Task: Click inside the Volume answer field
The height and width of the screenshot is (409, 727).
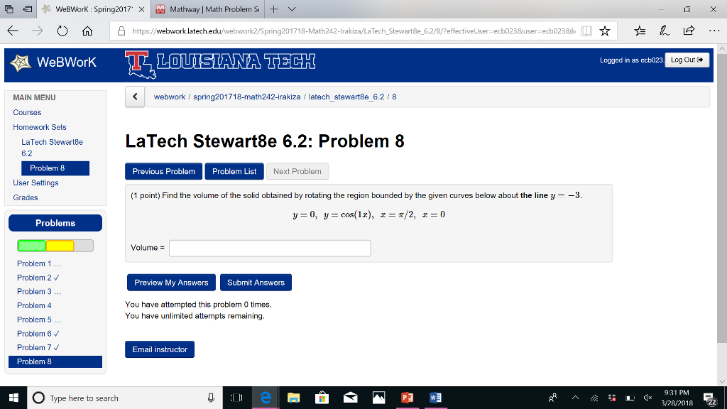Action: (269, 248)
